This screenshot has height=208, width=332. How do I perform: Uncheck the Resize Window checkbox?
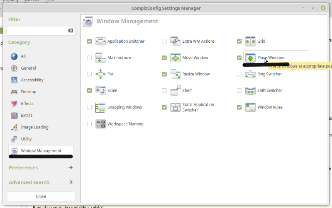click(164, 74)
